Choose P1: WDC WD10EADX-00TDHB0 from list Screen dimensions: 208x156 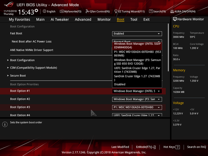137,54
